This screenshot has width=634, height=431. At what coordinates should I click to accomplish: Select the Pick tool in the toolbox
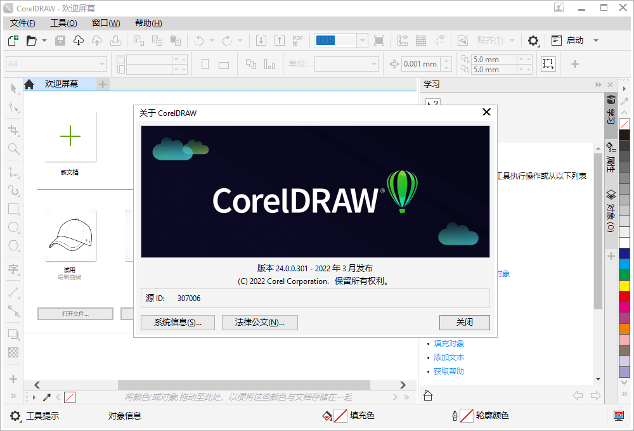click(x=13, y=89)
